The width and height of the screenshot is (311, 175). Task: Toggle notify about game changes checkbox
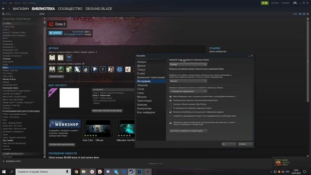pyautogui.click(x=171, y=123)
